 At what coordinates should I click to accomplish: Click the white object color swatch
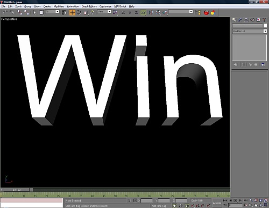pos(265,26)
